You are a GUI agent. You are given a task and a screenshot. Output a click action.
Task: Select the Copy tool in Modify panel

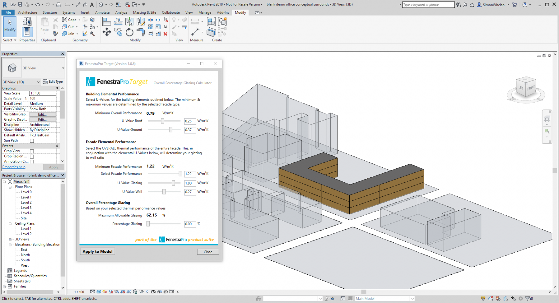[118, 32]
